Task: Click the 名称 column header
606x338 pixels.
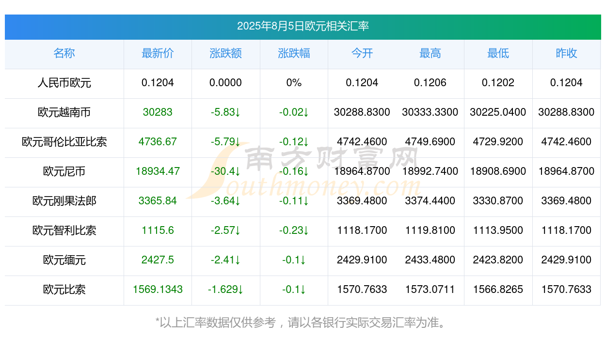Action: 64,53
